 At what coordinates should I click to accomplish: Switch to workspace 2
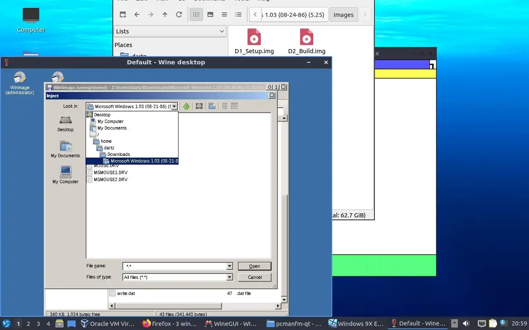pyautogui.click(x=29, y=324)
